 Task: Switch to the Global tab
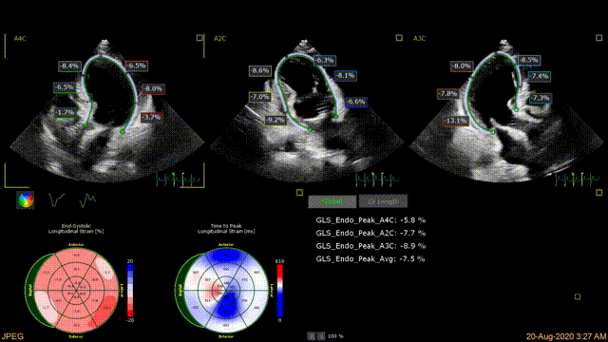pyautogui.click(x=332, y=201)
